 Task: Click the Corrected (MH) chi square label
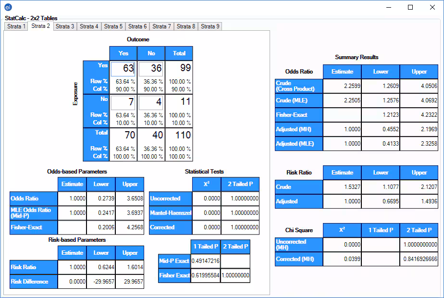click(x=299, y=259)
